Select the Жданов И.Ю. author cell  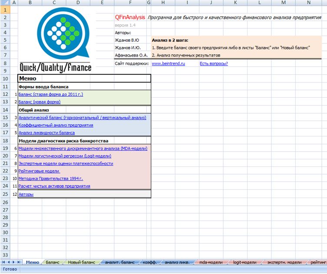tap(128, 48)
